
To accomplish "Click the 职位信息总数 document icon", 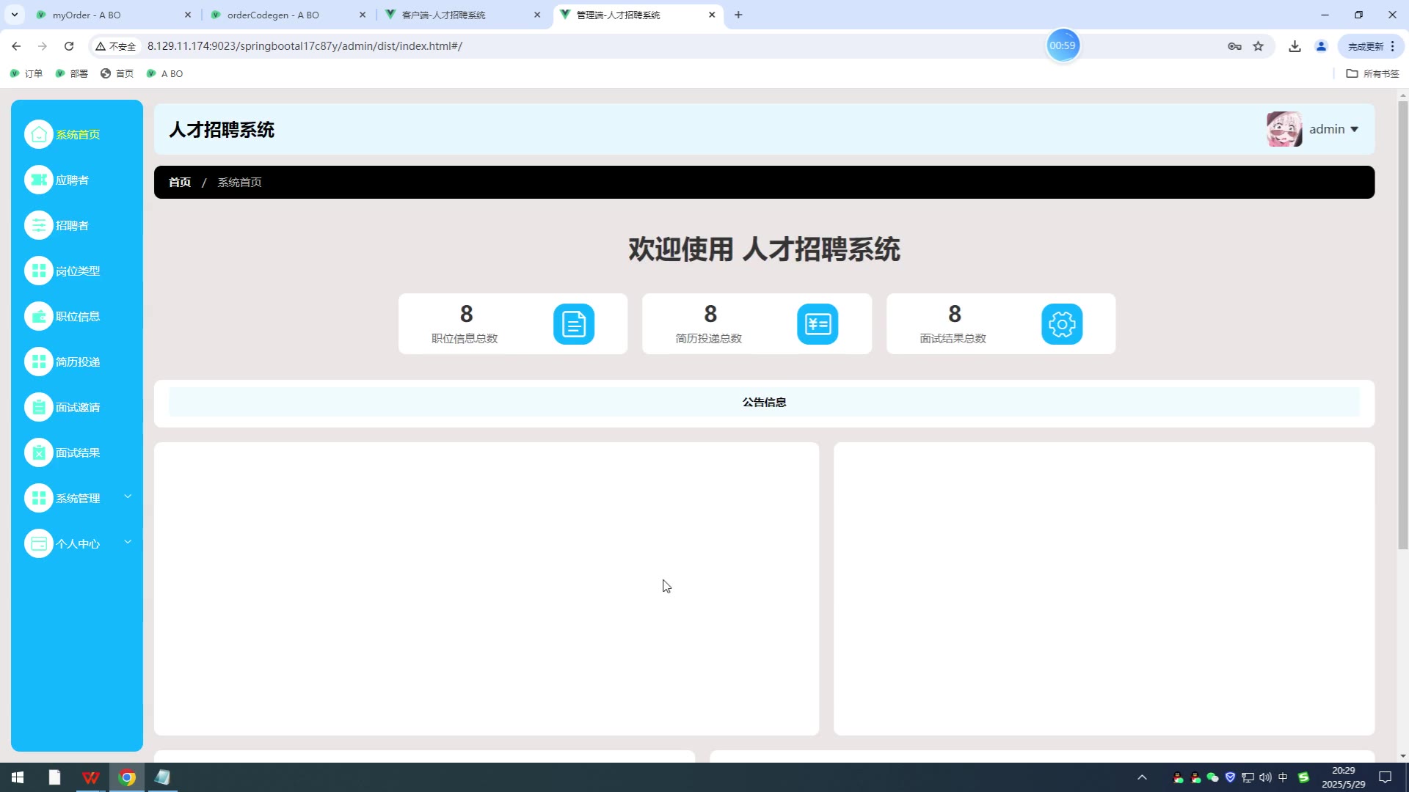I will click(573, 323).
